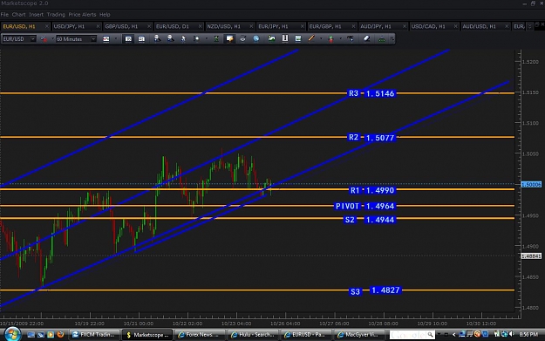Click the R2 1.5077 label
This screenshot has width=545, height=341.
371,138
